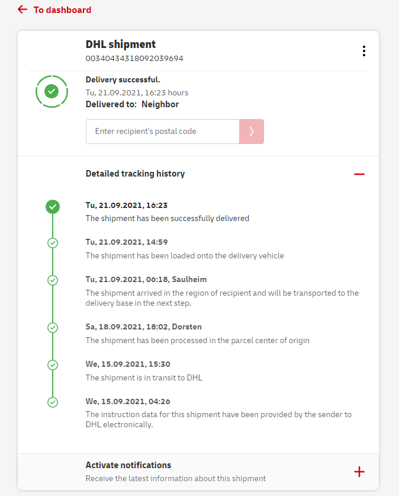
Task: Click the DHL shipment title
Action: coord(121,44)
